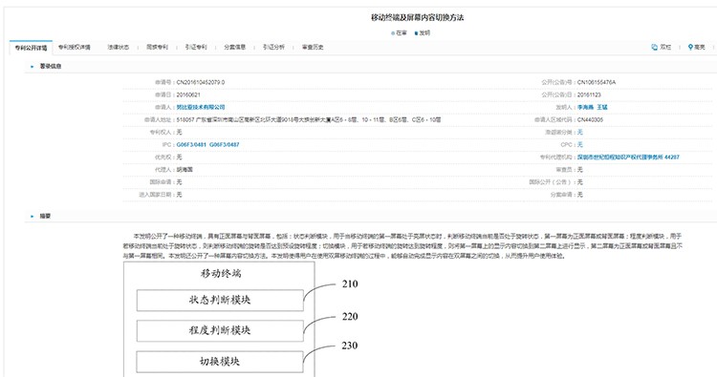
Task: Open the patent agency link ending 44287
Action: [628, 157]
